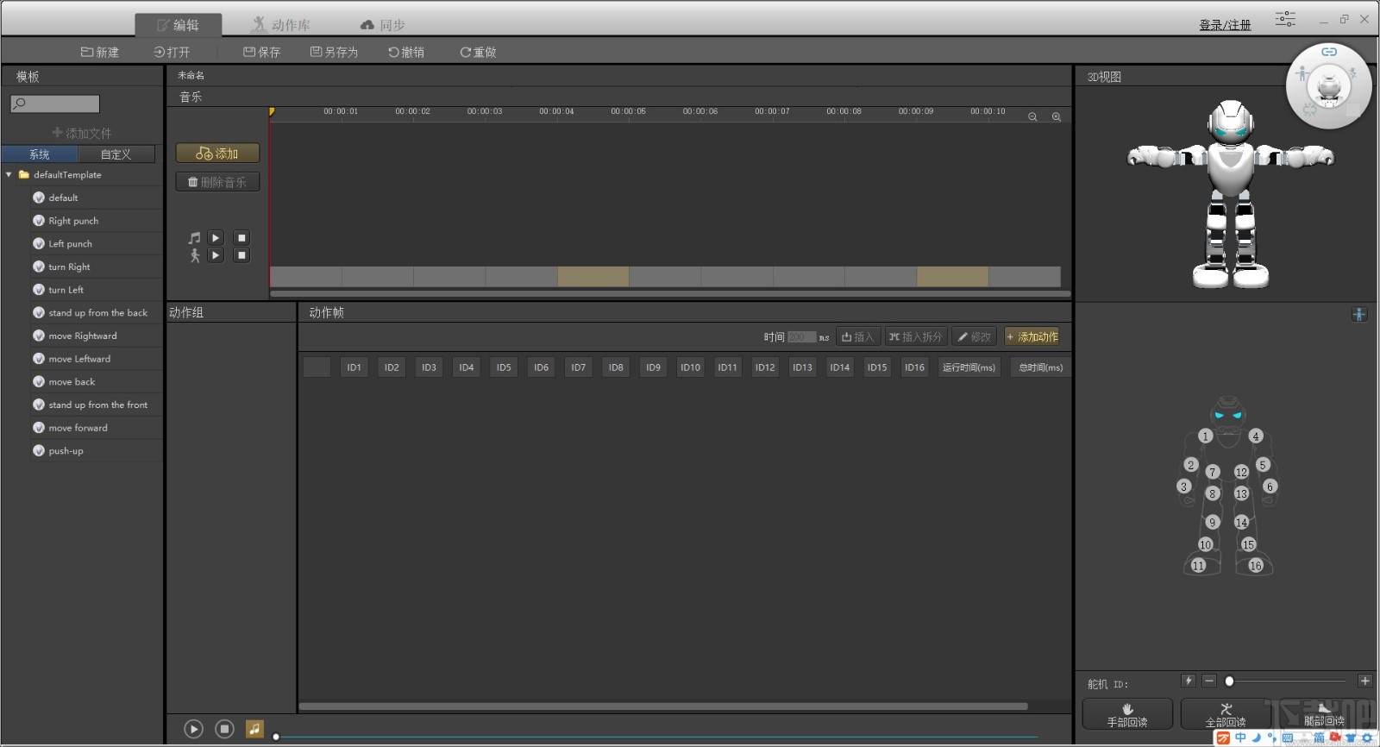Undo with the 撤销 button
Image resolution: width=1380 pixels, height=747 pixels.
tap(406, 52)
